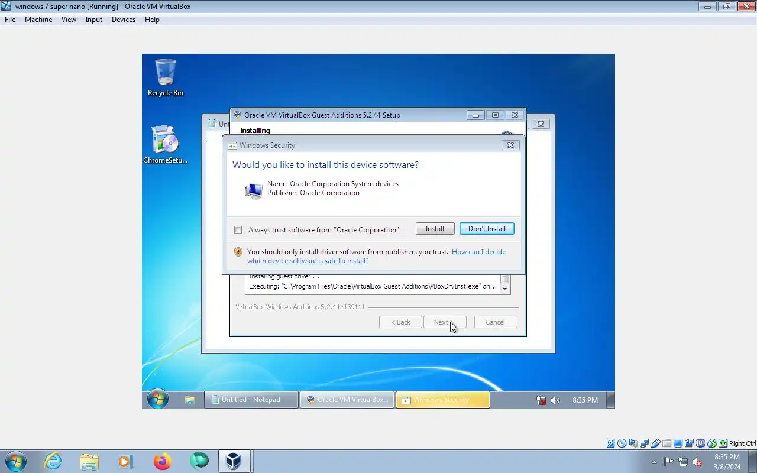Select the Windows Security taskbar button
The image size is (757, 473).
click(442, 400)
